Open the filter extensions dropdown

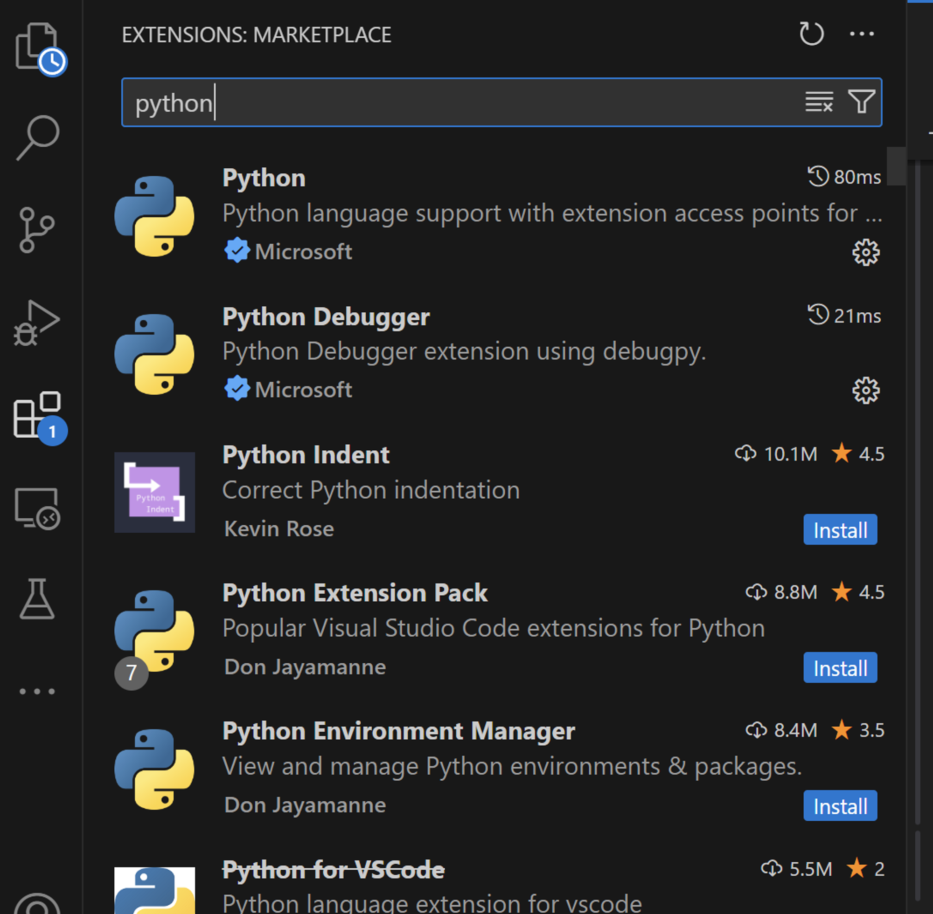coord(862,102)
